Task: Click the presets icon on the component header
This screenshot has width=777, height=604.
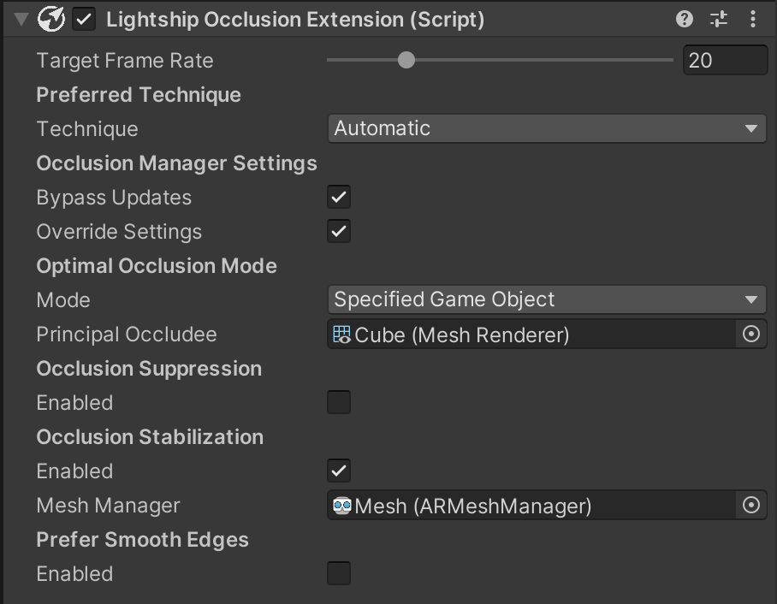Action: [718, 19]
